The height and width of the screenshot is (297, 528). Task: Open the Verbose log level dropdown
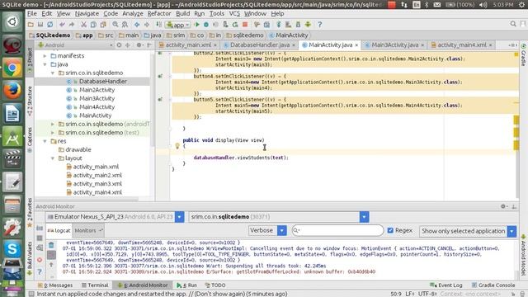(x=282, y=230)
